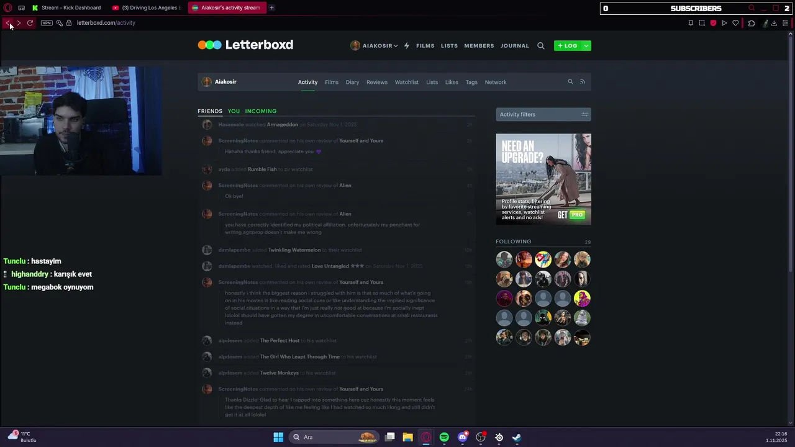795x447 pixels.
Task: Switch to Stream - Kick Dashboard tab
Action: tap(66, 7)
